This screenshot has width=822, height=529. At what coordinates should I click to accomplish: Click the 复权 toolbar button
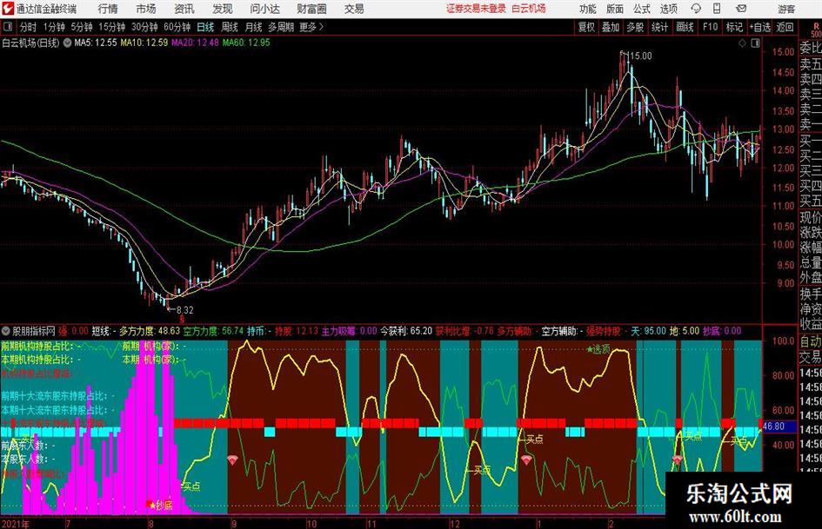tap(586, 27)
